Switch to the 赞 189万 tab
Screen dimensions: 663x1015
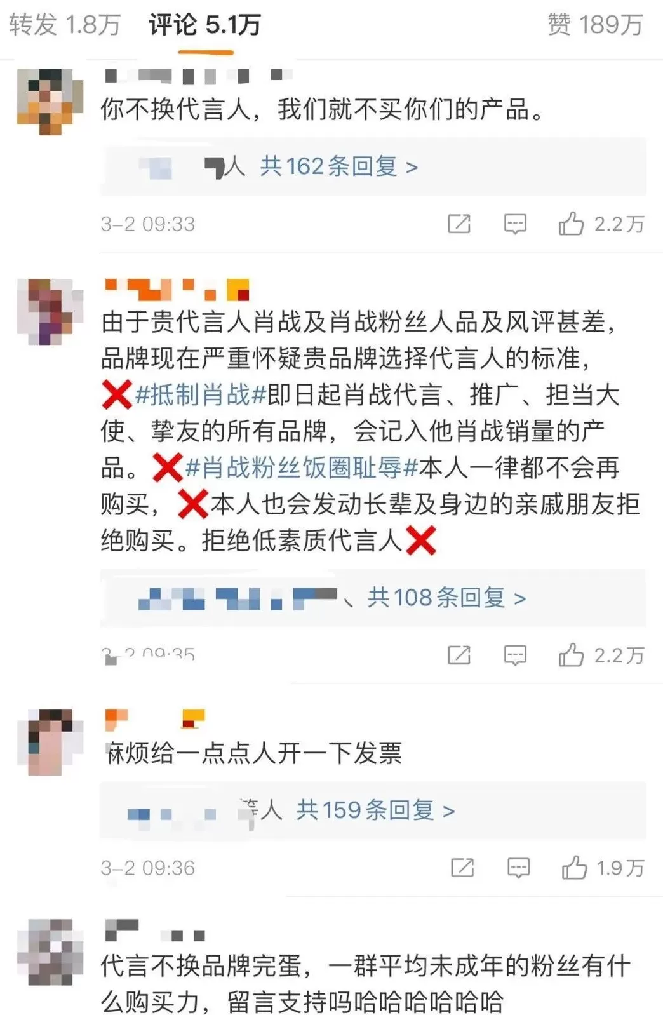point(595,25)
